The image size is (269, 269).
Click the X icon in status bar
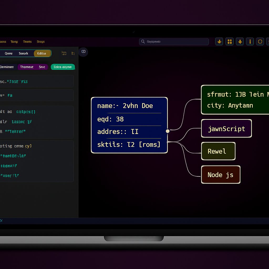pyautogui.click(x=1, y=221)
